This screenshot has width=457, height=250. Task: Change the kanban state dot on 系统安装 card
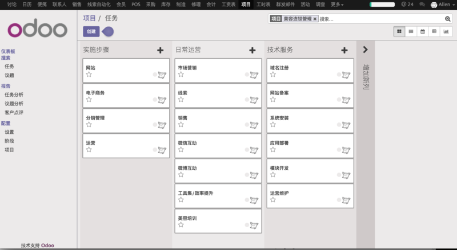(339, 125)
